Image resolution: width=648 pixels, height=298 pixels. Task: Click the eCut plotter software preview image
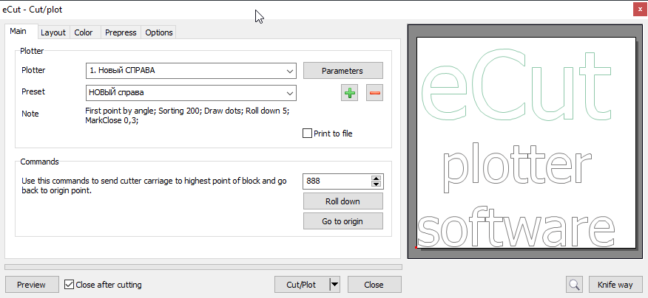tap(526, 142)
